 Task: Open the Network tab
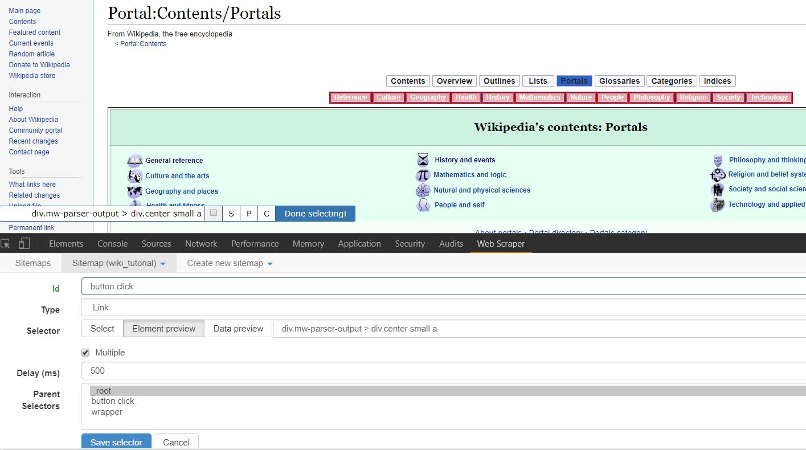pyautogui.click(x=201, y=244)
